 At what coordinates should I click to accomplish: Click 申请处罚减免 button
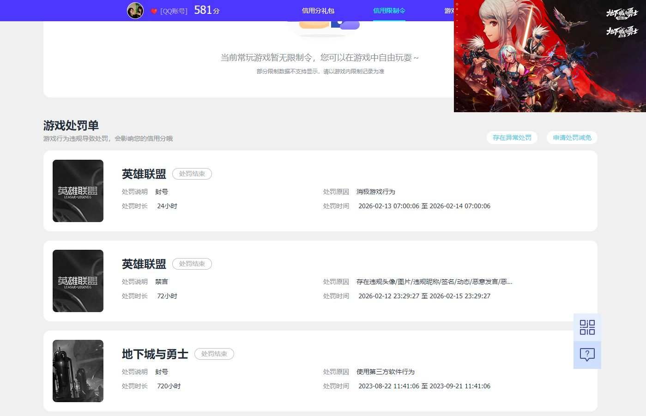[572, 138]
